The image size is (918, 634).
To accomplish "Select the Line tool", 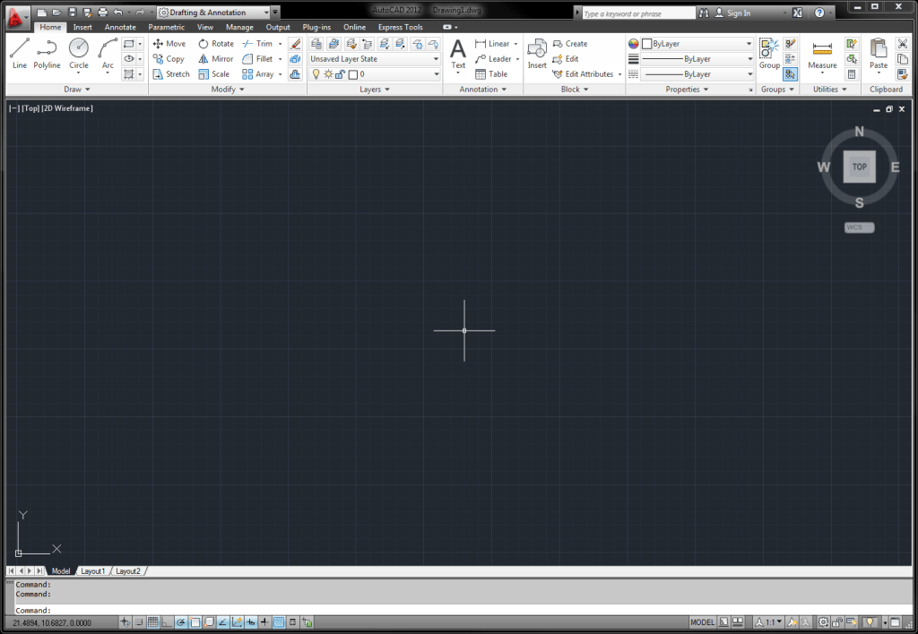I will (20, 56).
